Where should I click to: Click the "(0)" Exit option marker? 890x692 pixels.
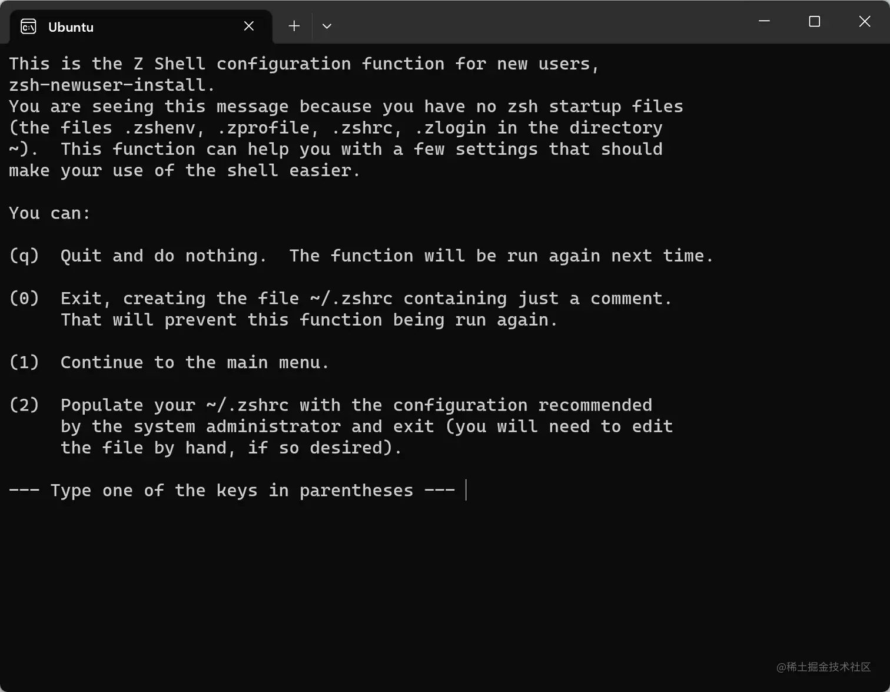[24, 298]
